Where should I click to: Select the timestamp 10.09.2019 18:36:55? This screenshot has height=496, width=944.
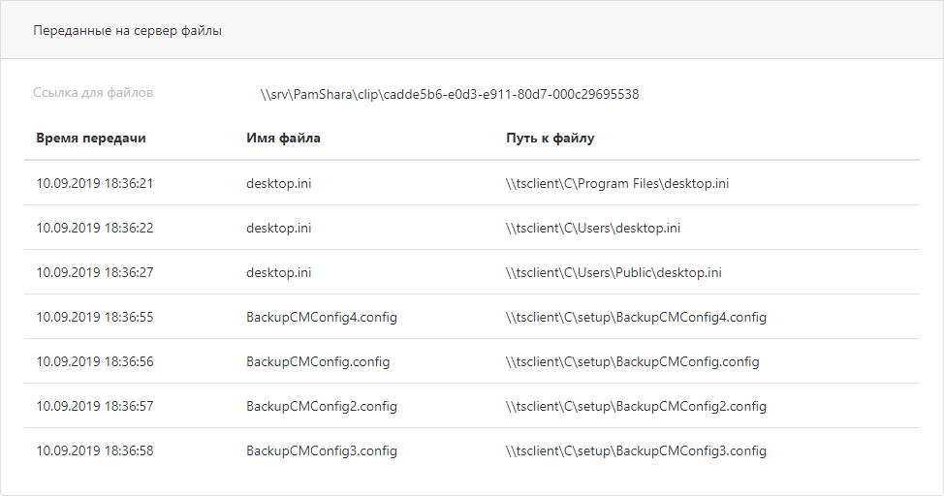click(x=95, y=317)
